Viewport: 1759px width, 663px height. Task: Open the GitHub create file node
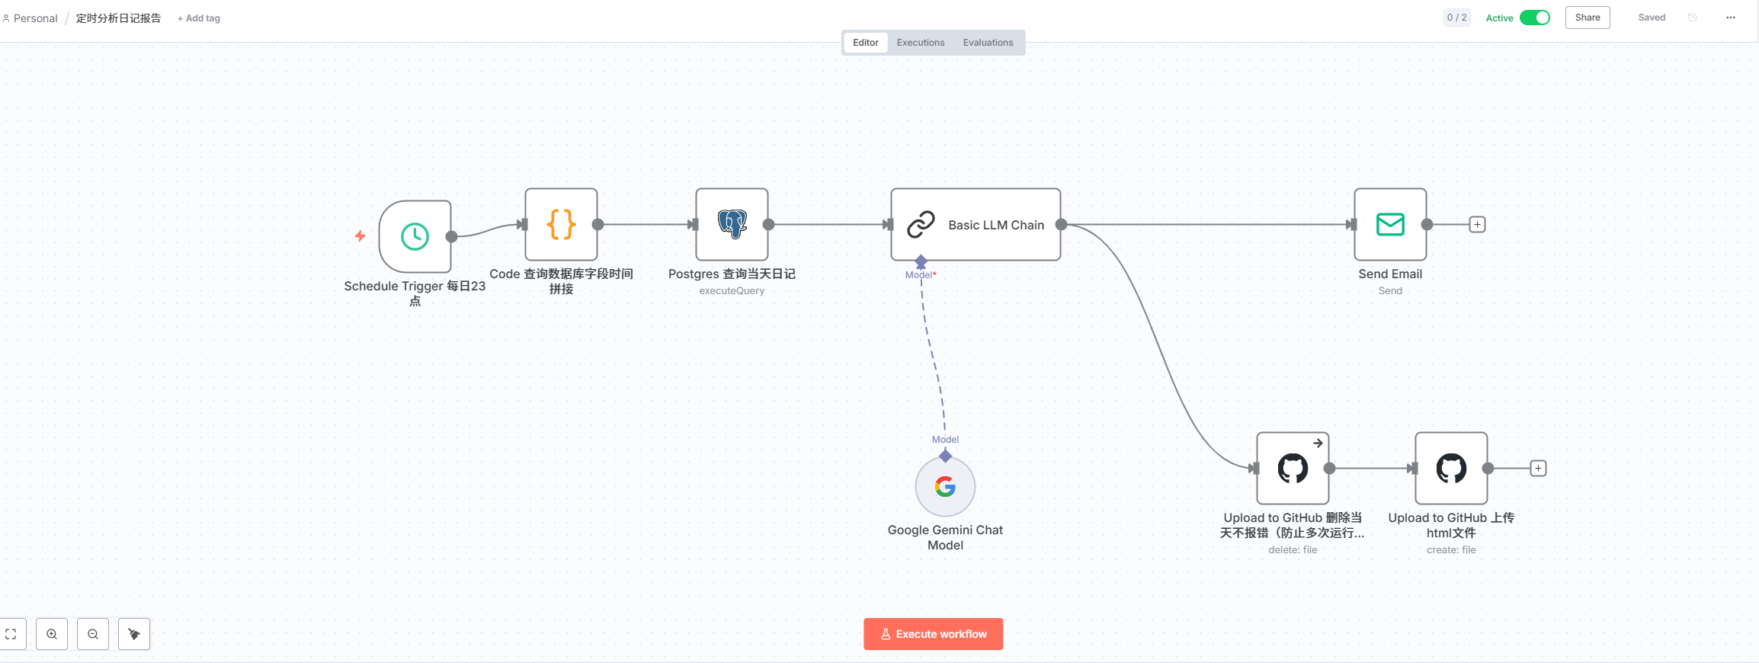(1451, 469)
